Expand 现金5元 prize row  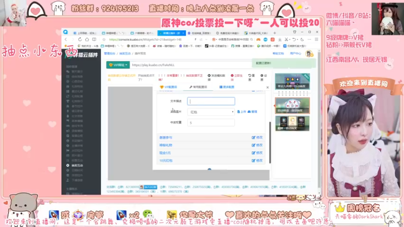(165, 153)
